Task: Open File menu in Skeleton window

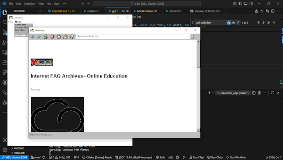Action: click(x=10, y=22)
